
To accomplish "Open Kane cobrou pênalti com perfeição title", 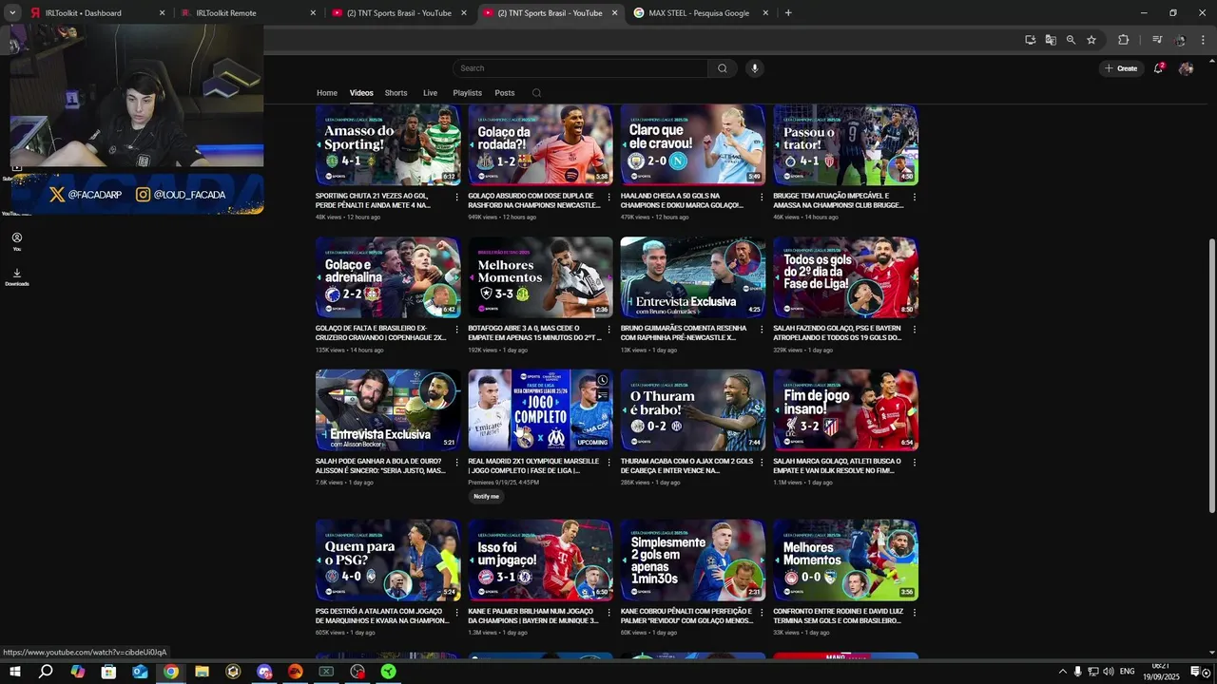I will click(686, 616).
